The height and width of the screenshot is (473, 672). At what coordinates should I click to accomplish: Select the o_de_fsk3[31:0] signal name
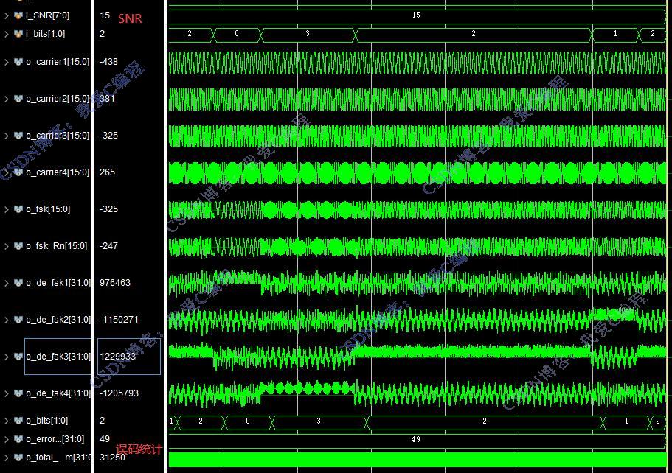coord(58,357)
